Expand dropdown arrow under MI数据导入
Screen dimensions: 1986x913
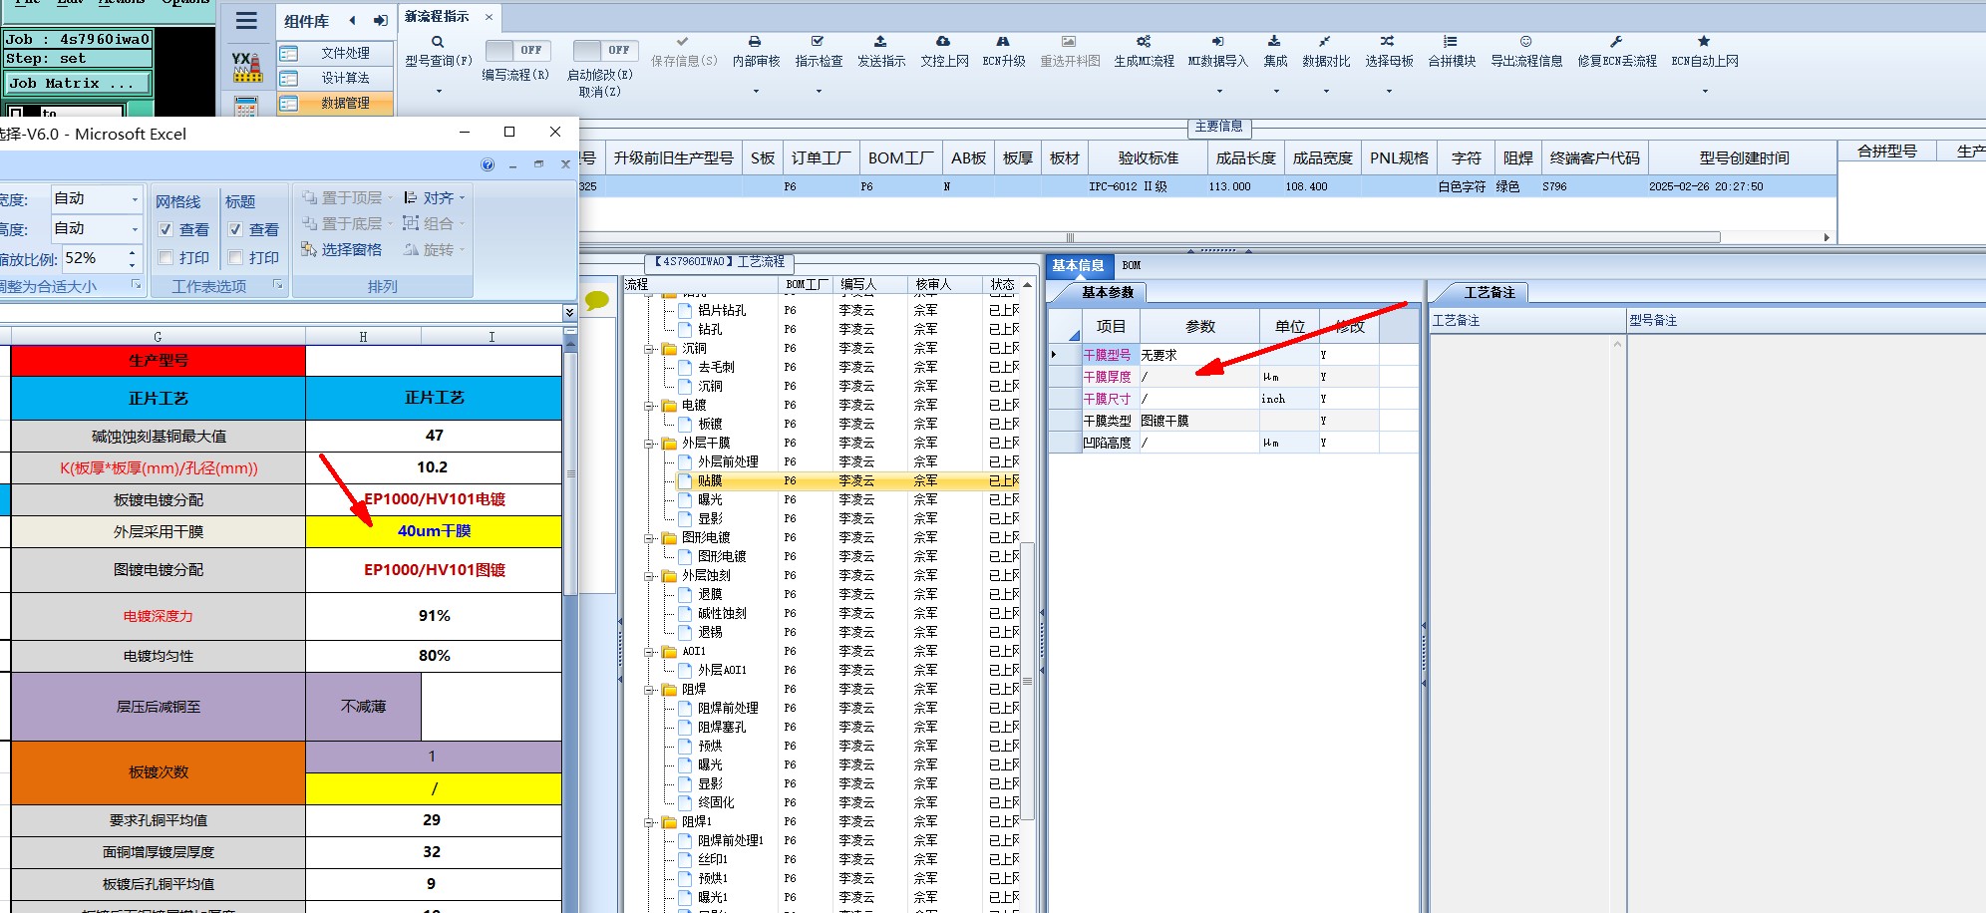(1217, 92)
